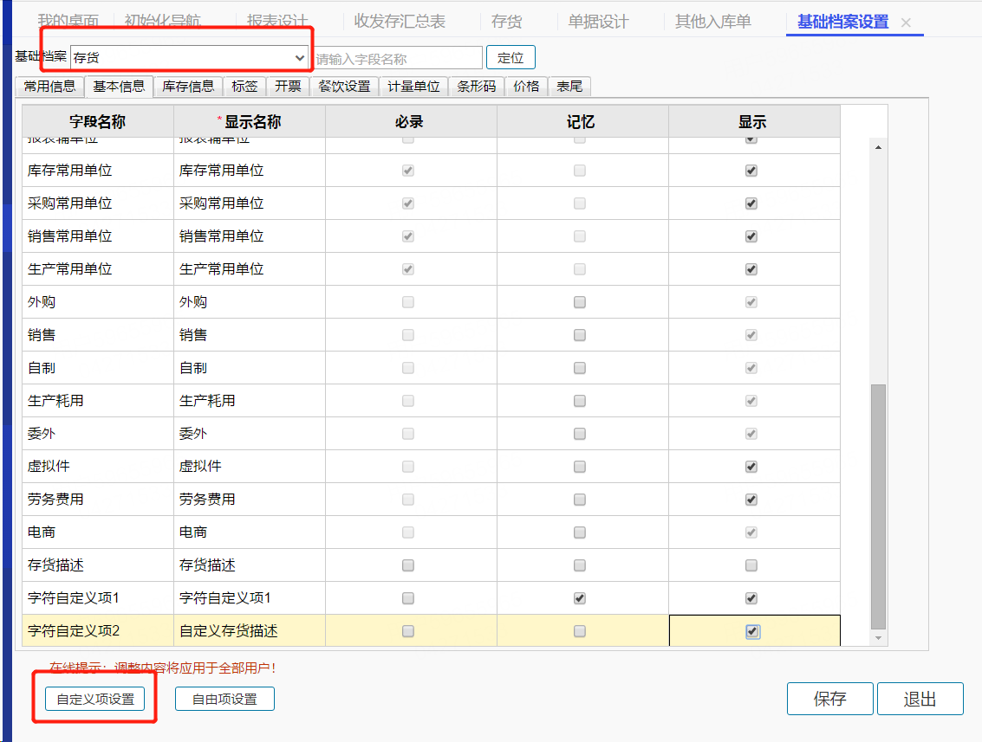982x742 pixels.
Task: Switch to the 单据设计 top tab
Action: point(598,22)
